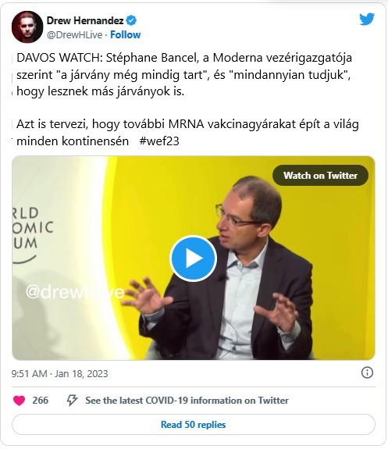Click the paragraph mentioning MRNA vakcinagyárakat
Screen dimensions: 388x449
coord(187,133)
